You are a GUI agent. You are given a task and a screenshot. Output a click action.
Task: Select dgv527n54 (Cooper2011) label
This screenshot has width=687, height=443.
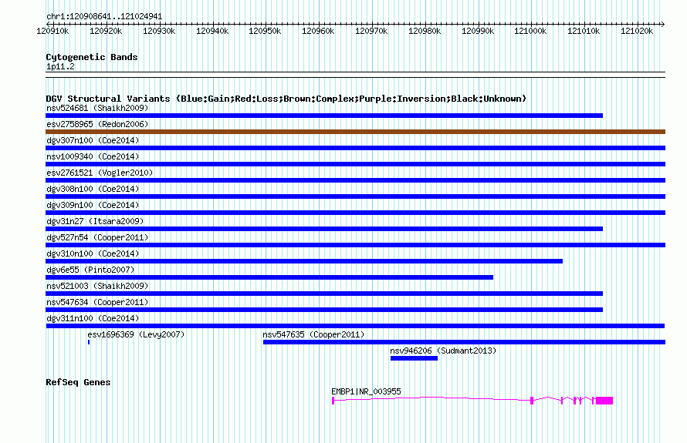(x=97, y=237)
